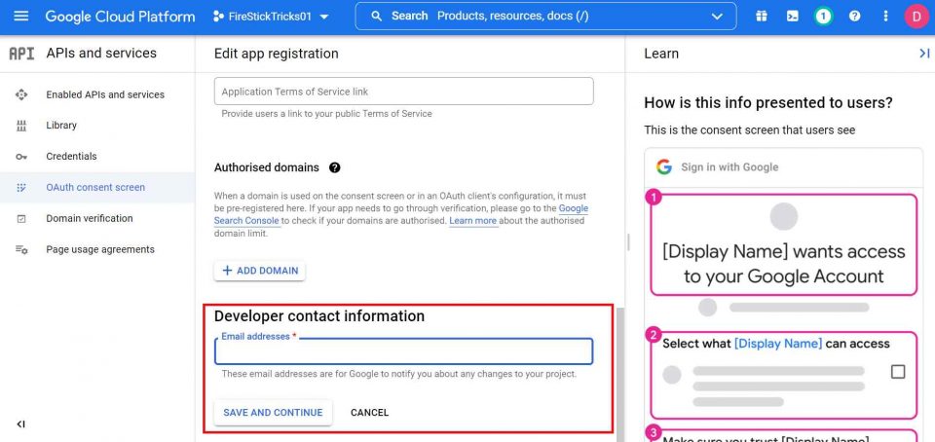Viewport: 935px width, 442px height.
Task: Open the help question mark icon
Action: [854, 17]
